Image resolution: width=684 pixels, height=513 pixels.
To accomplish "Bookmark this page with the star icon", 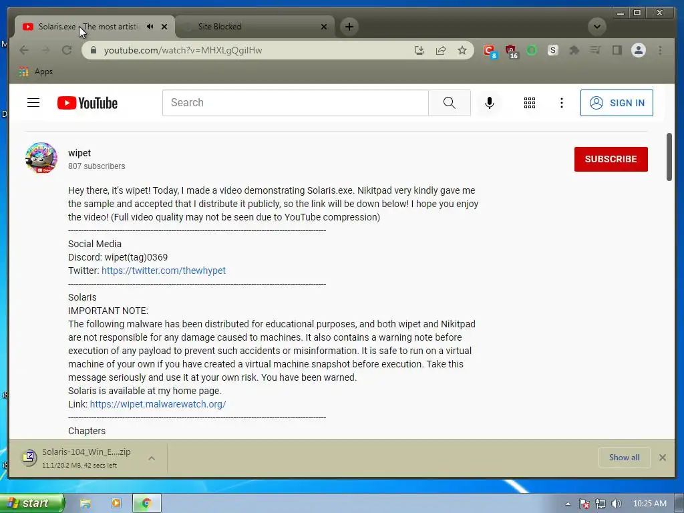I will pos(462,50).
